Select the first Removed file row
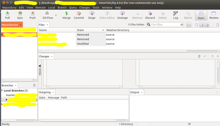The width and height of the screenshot is (220, 126). [129, 35]
